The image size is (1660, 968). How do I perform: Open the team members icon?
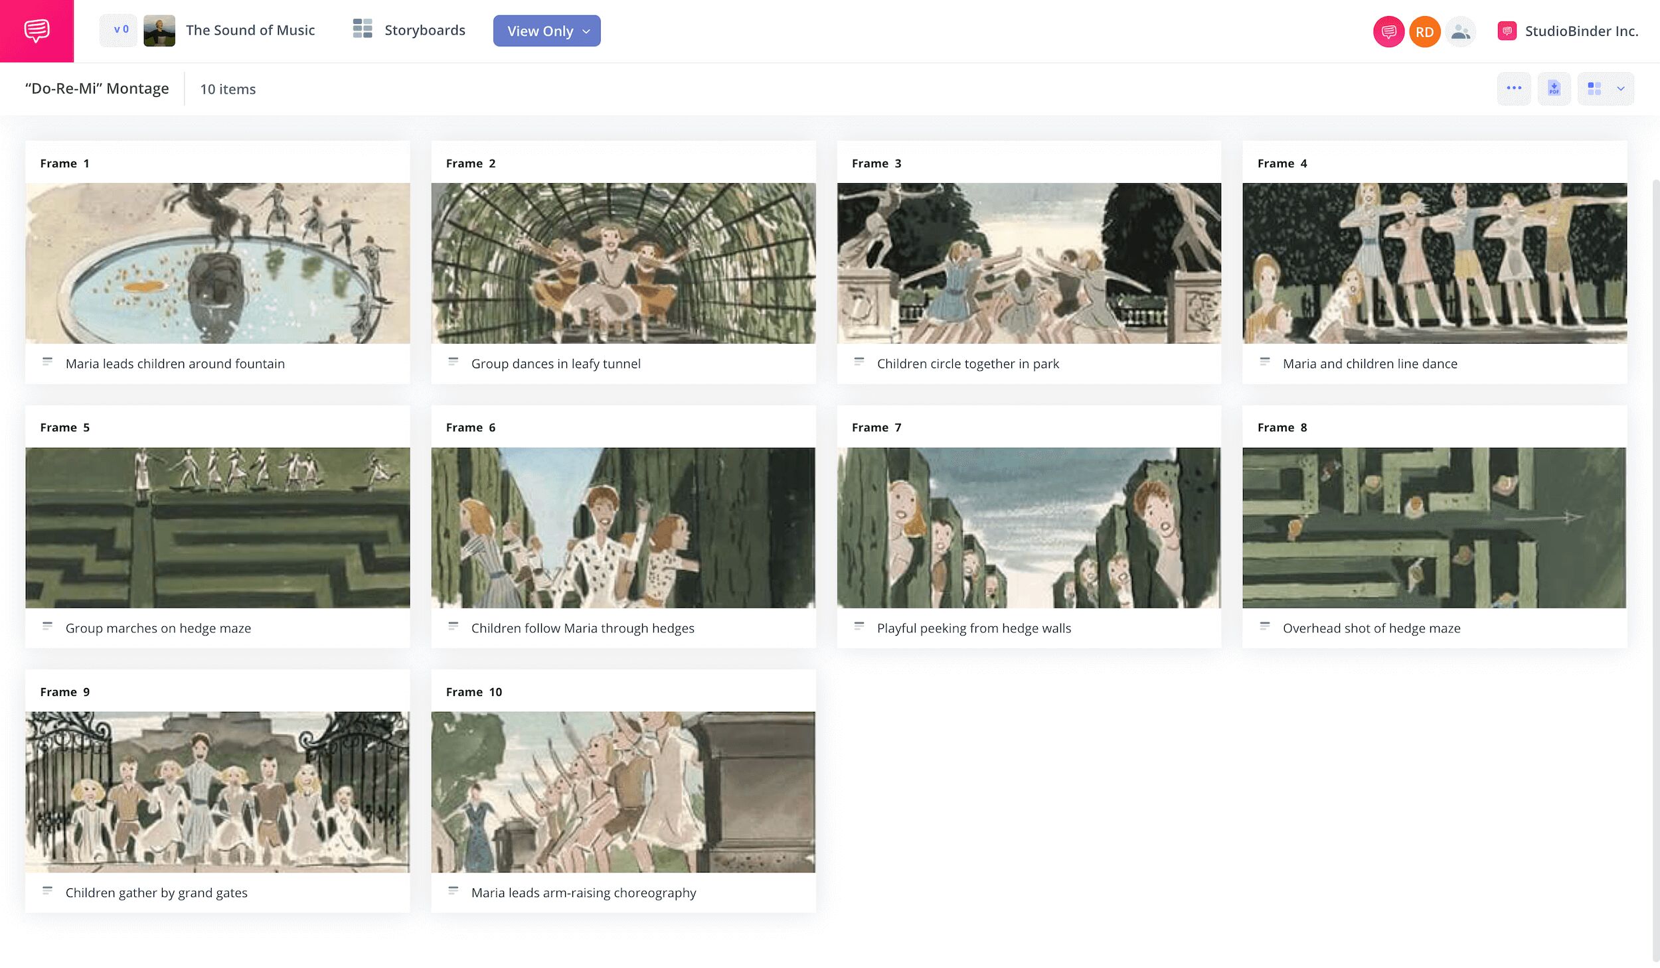[1459, 31]
